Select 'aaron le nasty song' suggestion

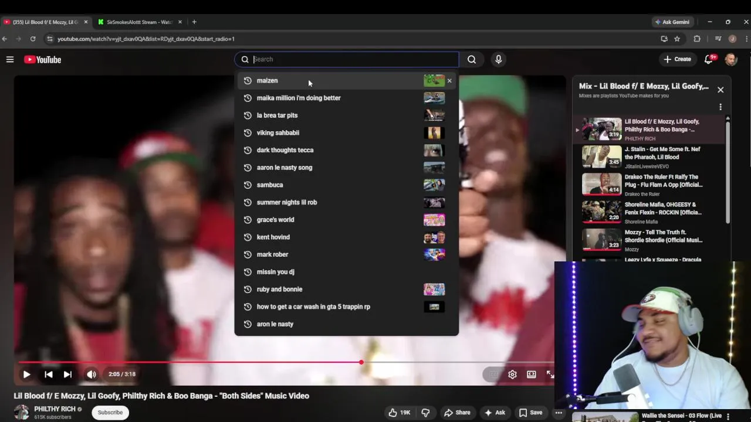[x=346, y=168]
